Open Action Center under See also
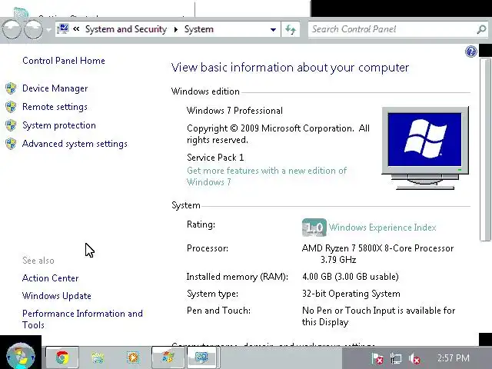 50,278
